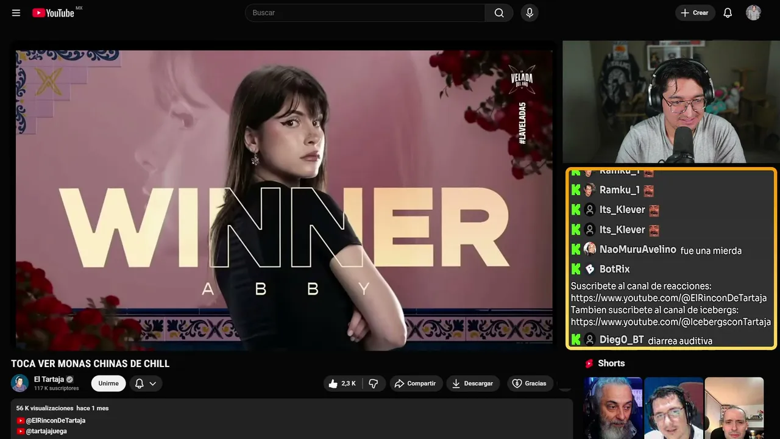Screen dimensions: 780x439
Task: Open the account avatar menu
Action: 753,13
